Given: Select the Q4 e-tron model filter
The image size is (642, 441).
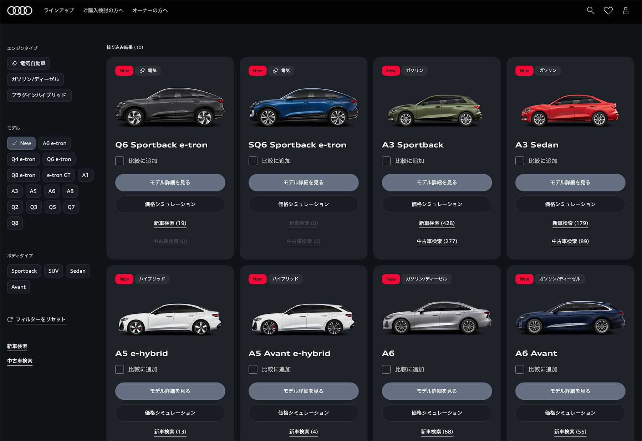Looking at the screenshot, I should click(23, 159).
